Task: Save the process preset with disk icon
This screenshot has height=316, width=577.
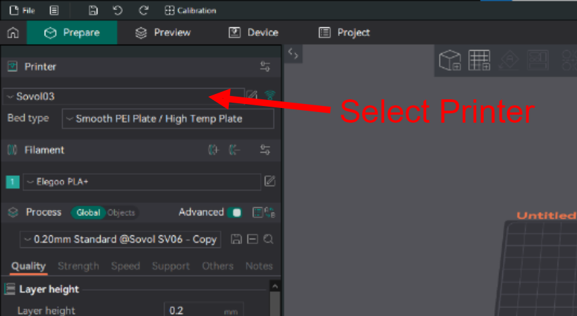Action: coord(235,239)
